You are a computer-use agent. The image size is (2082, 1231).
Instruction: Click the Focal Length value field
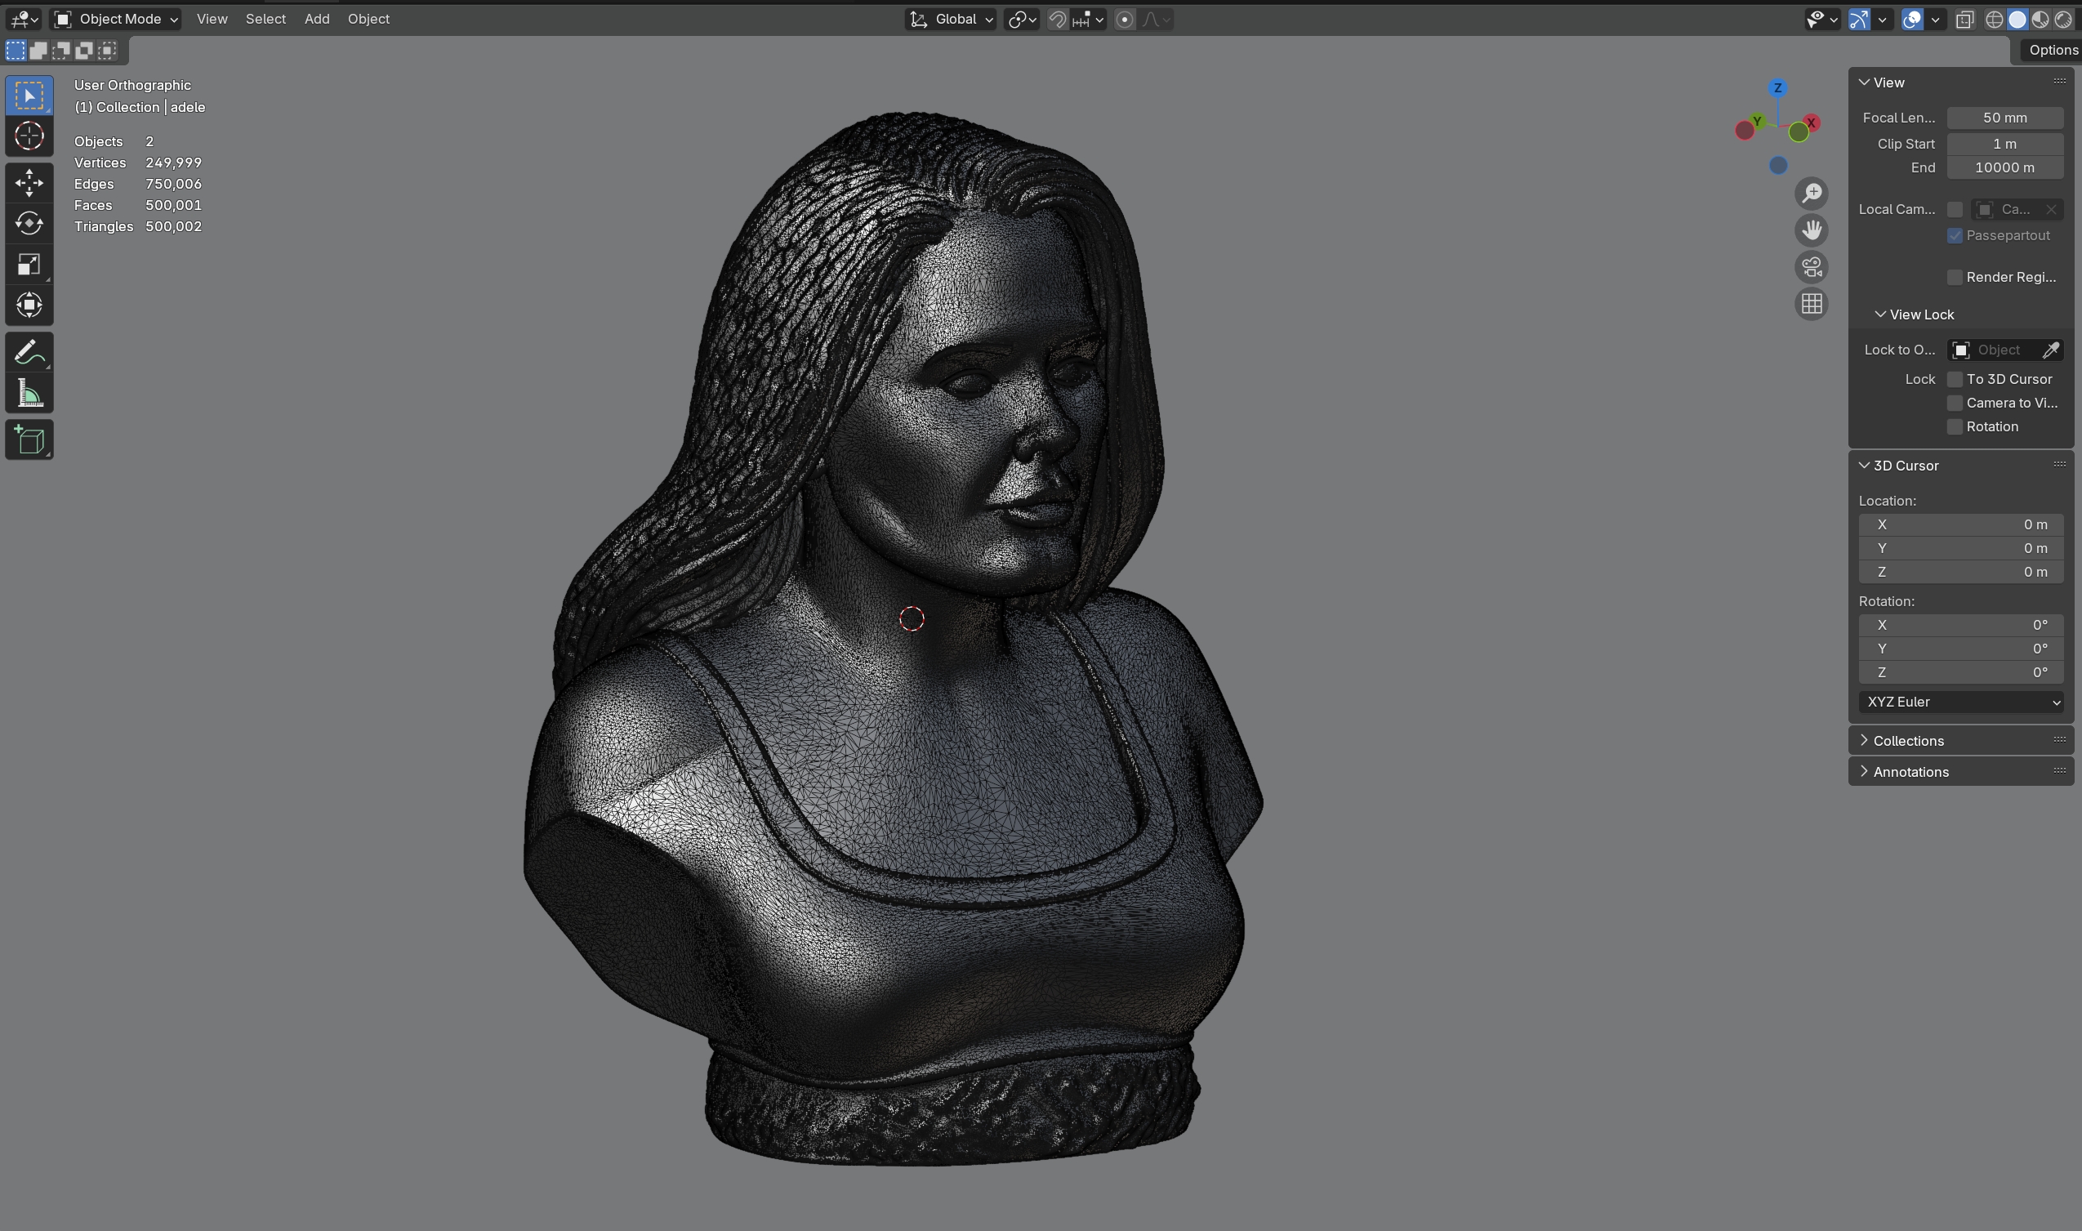click(2004, 118)
